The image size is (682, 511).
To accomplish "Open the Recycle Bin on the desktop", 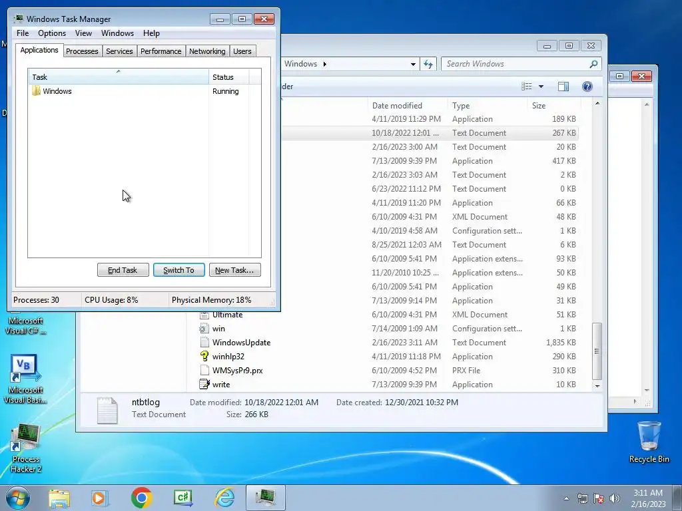I will click(x=649, y=442).
